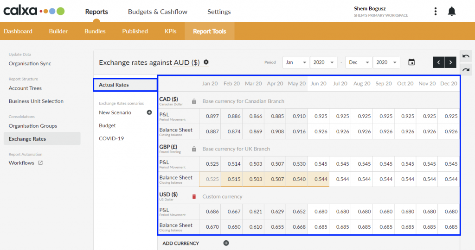Click the AUD ($) base currency text
This screenshot has height=250, width=475.
(186, 62)
